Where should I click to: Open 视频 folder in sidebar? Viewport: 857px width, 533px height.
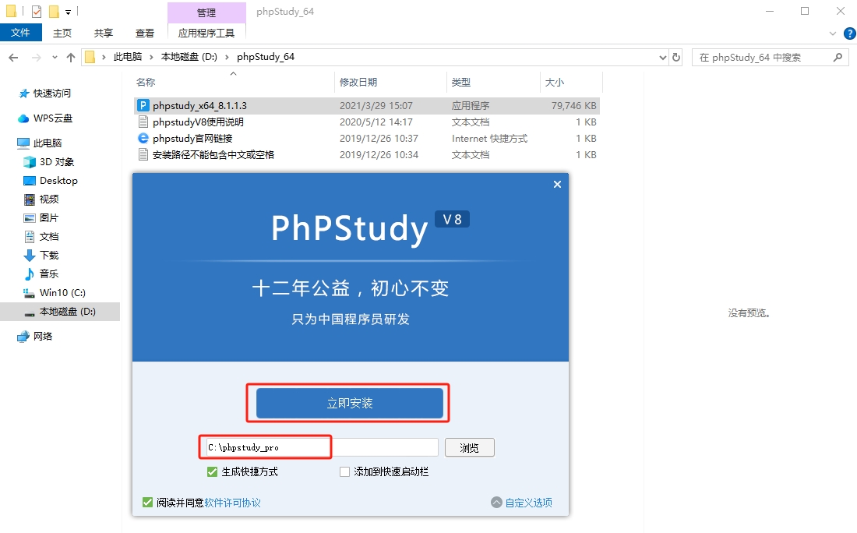click(x=49, y=199)
